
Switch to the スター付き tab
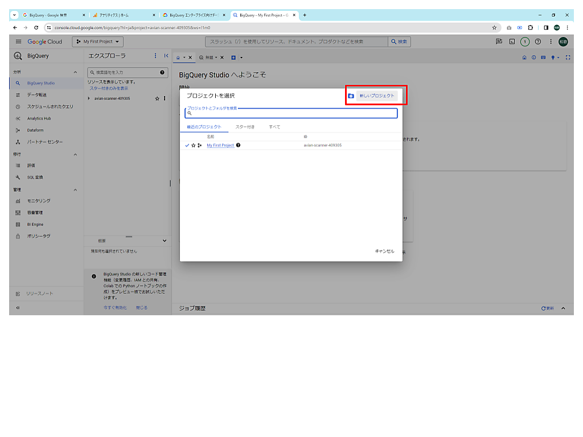click(x=245, y=127)
